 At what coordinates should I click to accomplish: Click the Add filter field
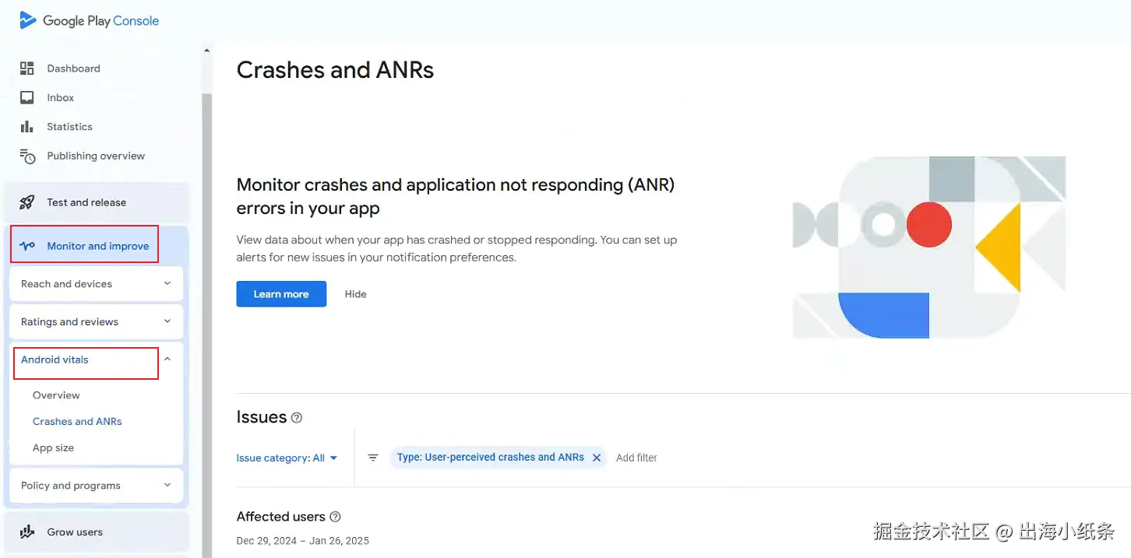click(636, 458)
